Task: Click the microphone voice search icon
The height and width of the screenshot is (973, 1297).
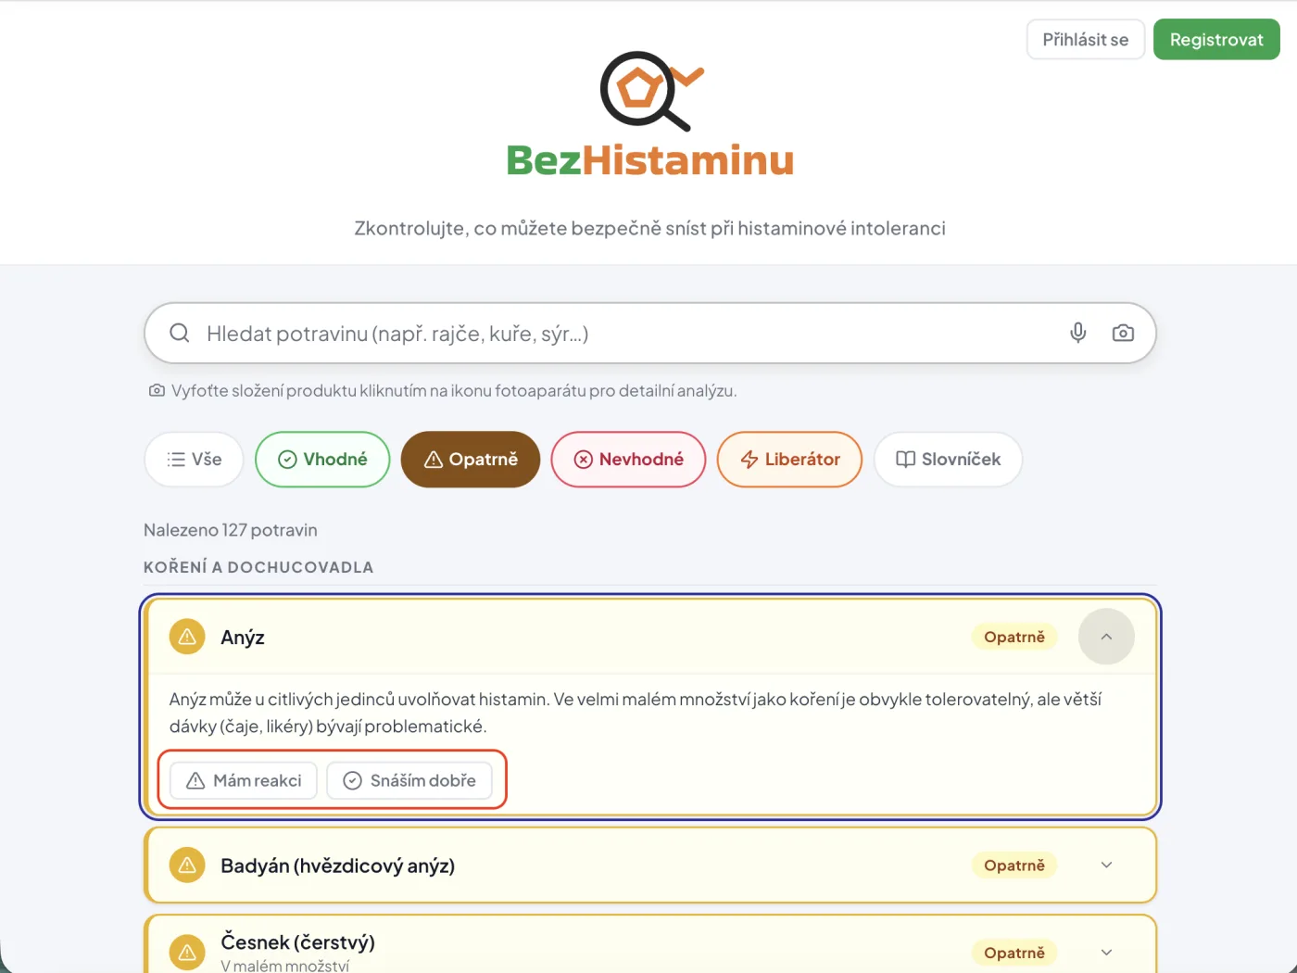Action: (1077, 333)
